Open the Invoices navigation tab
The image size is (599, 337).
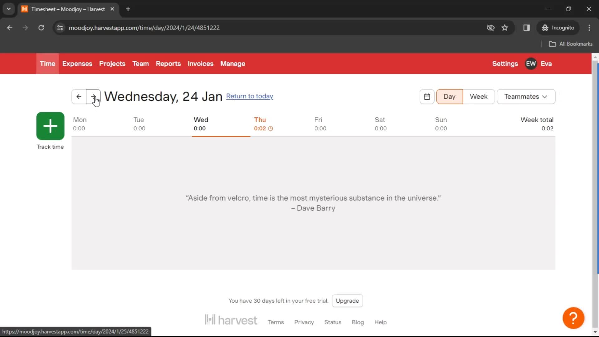click(200, 63)
